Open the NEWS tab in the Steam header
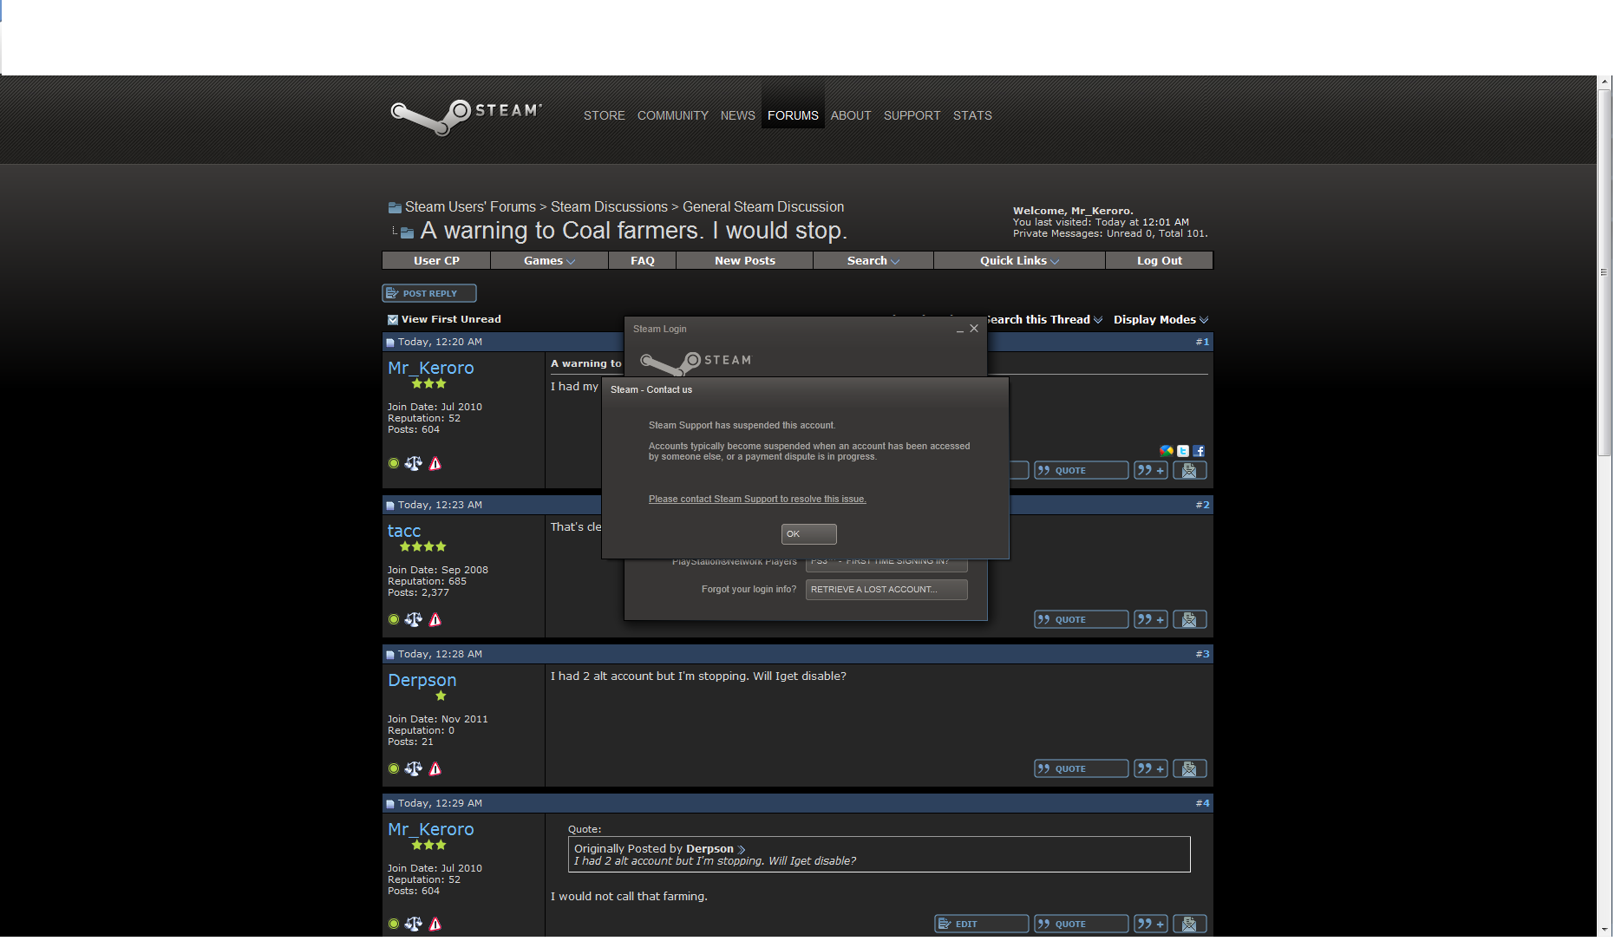Viewport: 1615px width, 941px height. pos(738,116)
